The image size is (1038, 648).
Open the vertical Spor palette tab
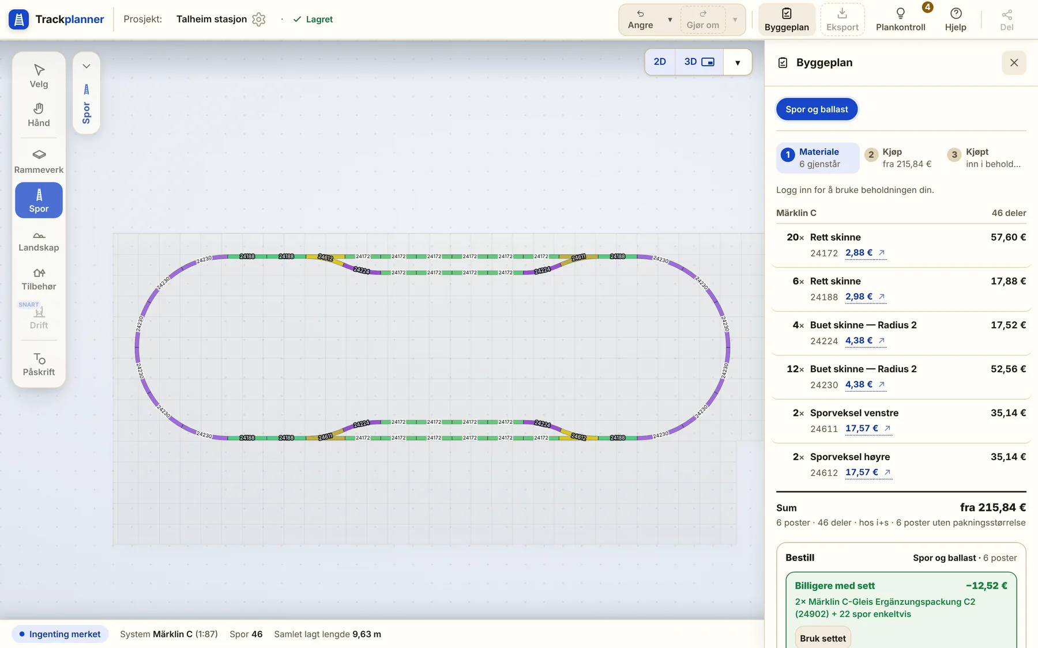tap(86, 105)
